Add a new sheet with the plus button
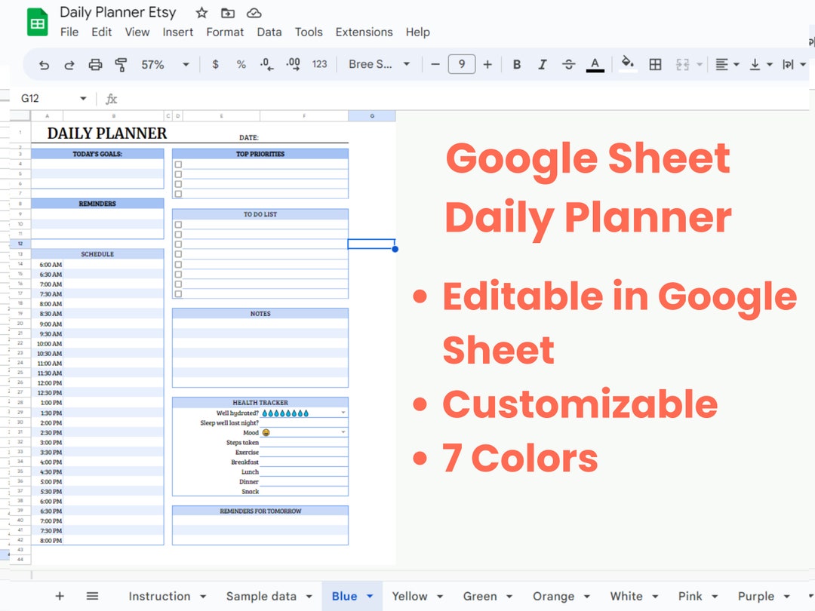 60,596
